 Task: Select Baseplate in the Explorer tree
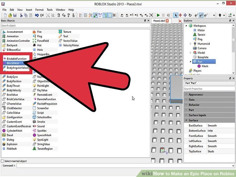pyautogui.click(x=203, y=57)
